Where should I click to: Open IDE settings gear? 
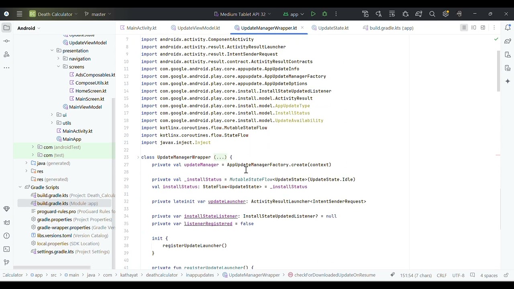[x=445, y=14]
